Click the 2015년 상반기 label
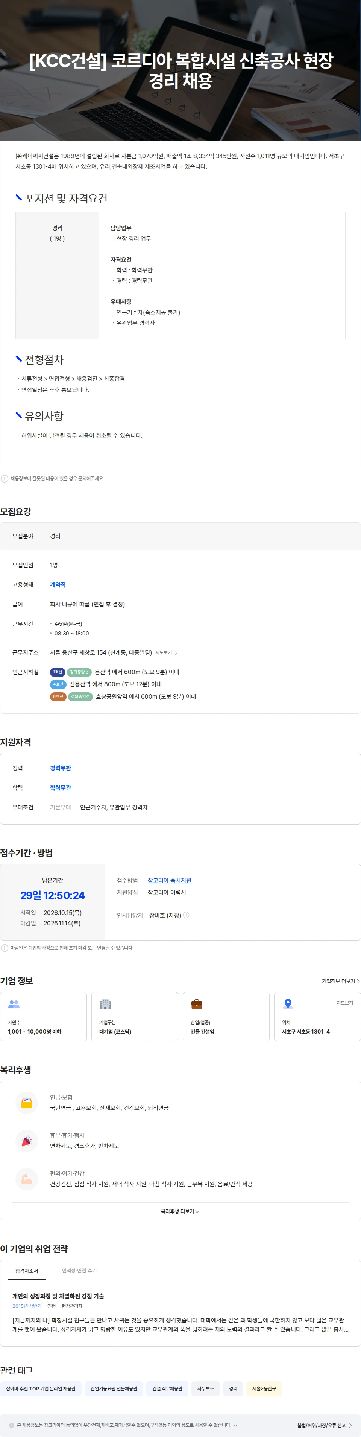The image size is (361, 1437). pyautogui.click(x=27, y=1306)
